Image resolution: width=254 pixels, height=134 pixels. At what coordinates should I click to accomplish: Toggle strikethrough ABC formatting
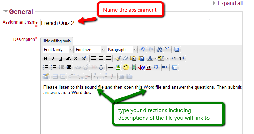tap(68, 59)
